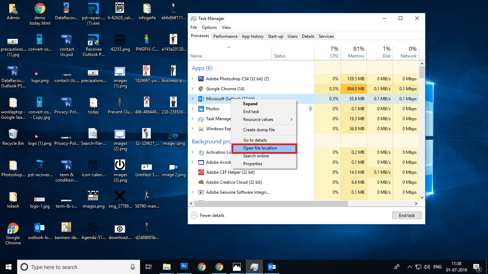Expand the Photos process row
Viewport: 488px width, 274px height.
(193, 109)
